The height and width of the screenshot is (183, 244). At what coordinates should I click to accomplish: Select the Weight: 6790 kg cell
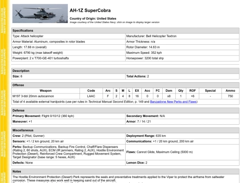[x=68, y=53]
